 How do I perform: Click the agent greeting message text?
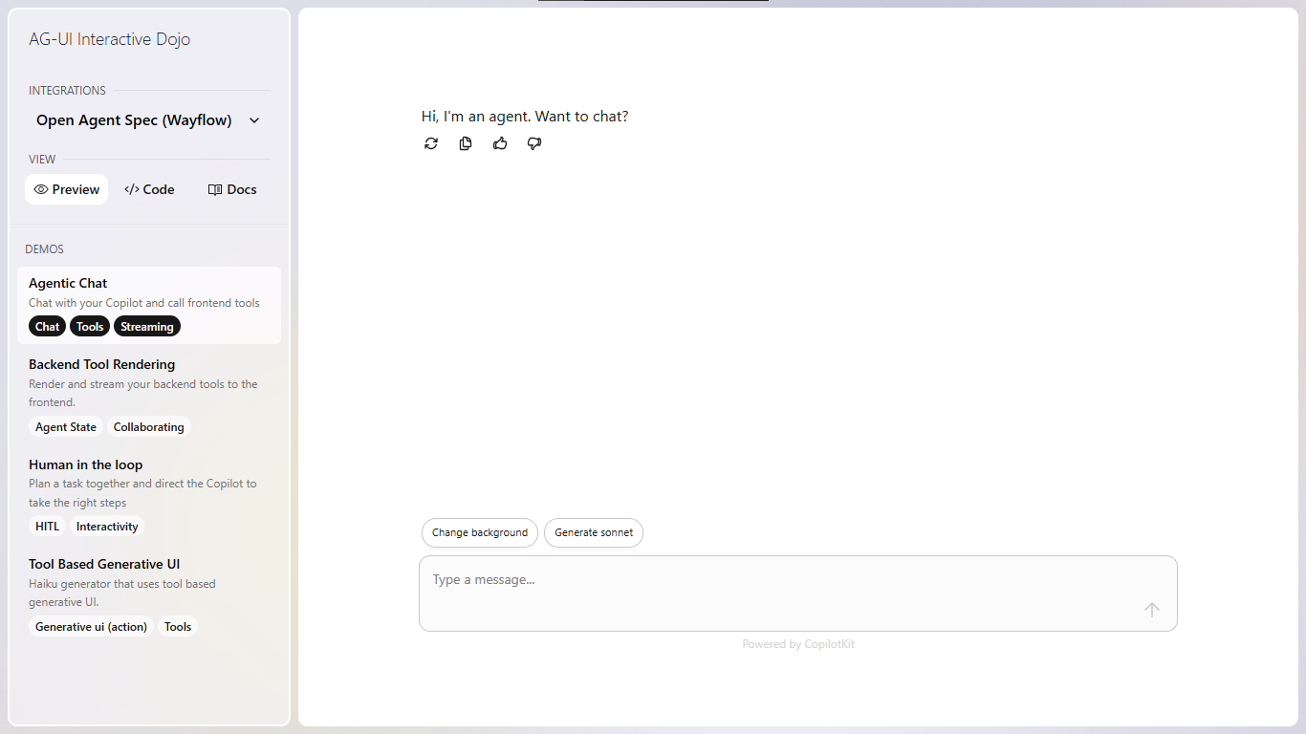coord(525,117)
